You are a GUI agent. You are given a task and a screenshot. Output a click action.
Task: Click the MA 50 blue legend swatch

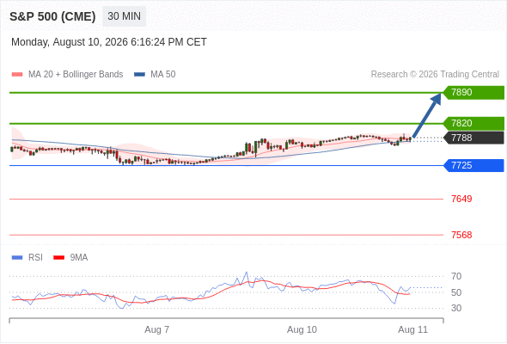click(139, 75)
